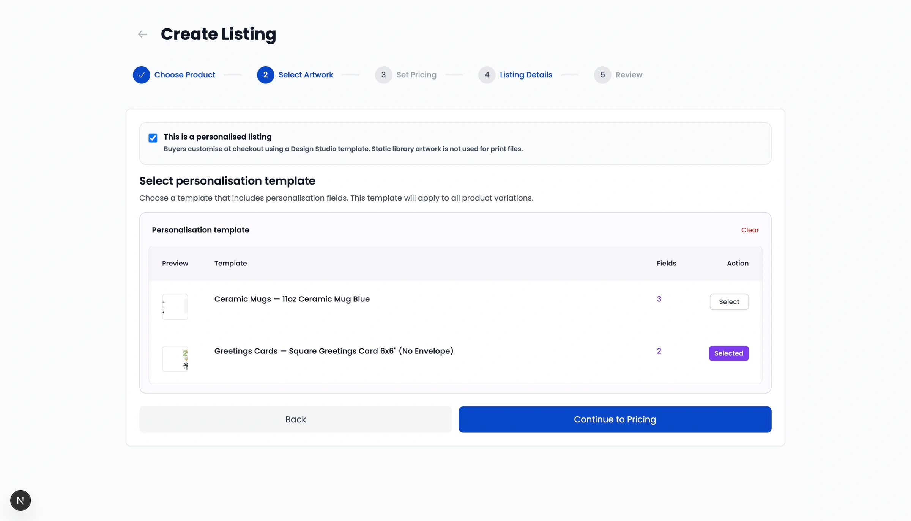Open the Listing Details step label

[x=526, y=75]
